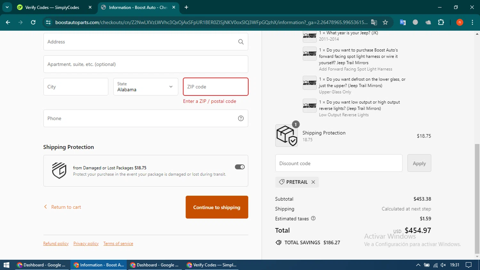Screen dimensions: 480x270
Task: Click the Apartment, suite, etc. field
Action: click(146, 64)
